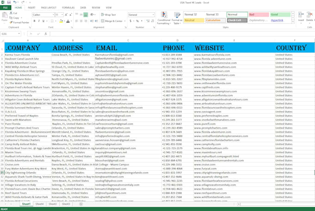This screenshot has height=211, width=315.
Task: Save the workbook from the quick access toolbar
Action: pyautogui.click(x=9, y=2)
